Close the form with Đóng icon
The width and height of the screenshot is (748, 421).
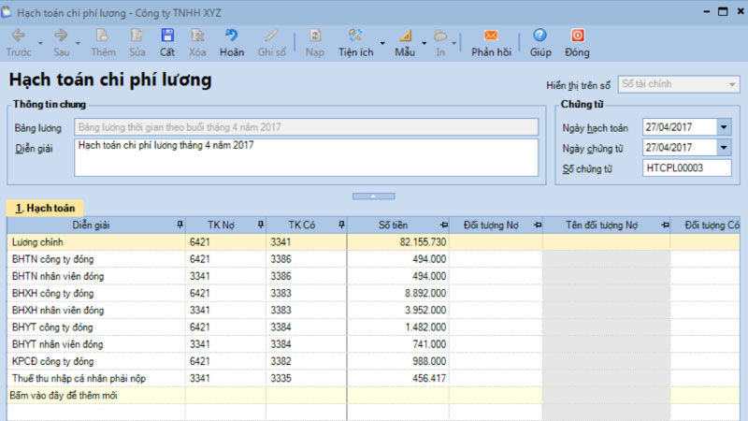point(577,36)
